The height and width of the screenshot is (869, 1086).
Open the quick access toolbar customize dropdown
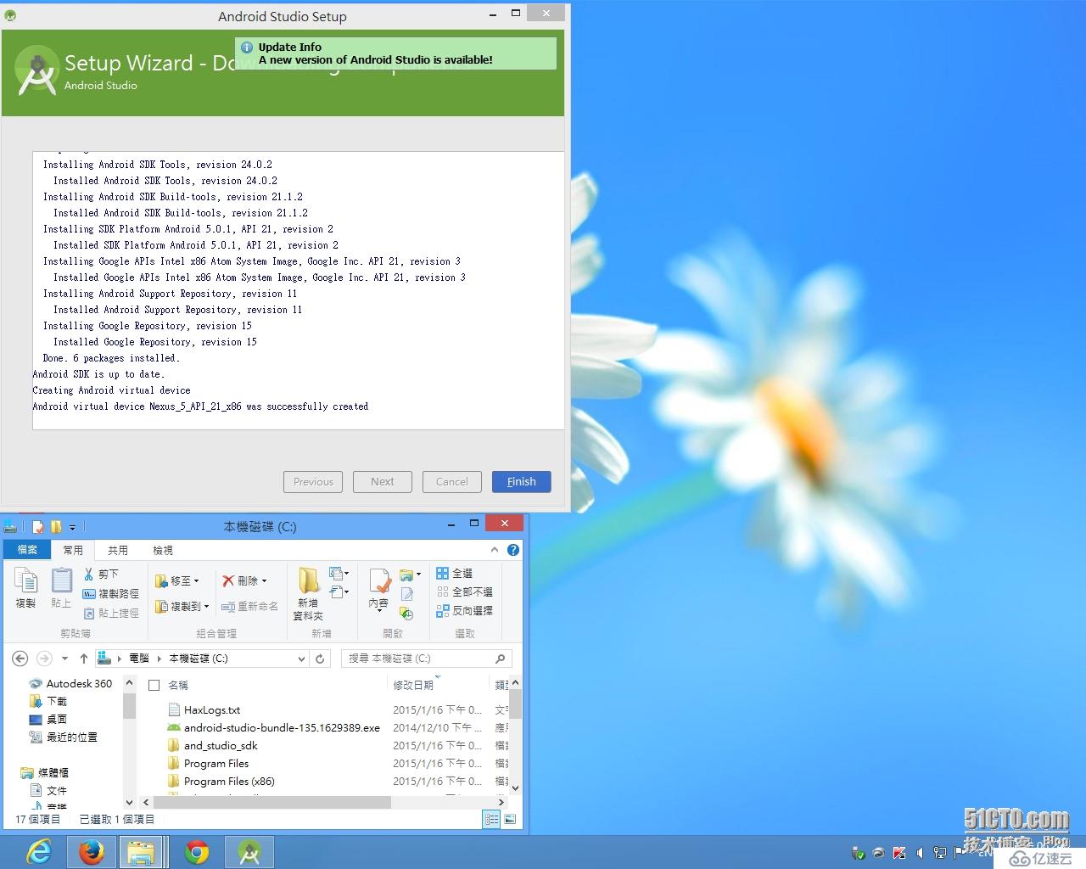[x=72, y=528]
